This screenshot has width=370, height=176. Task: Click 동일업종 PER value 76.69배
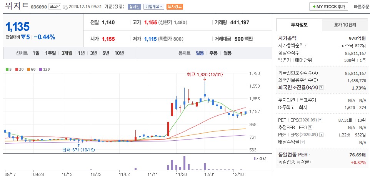357,155
